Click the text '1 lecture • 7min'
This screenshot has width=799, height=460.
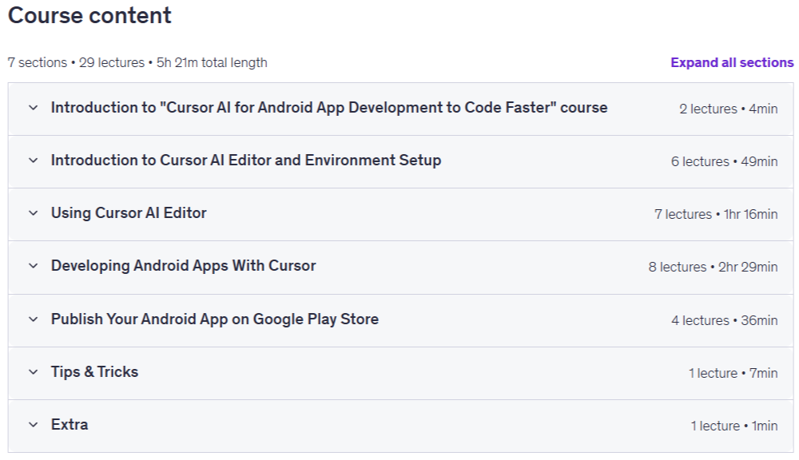point(733,374)
